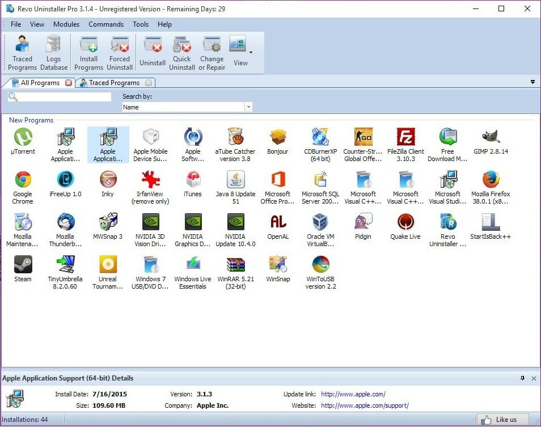Open the Logs Database toolbar button

(54, 53)
